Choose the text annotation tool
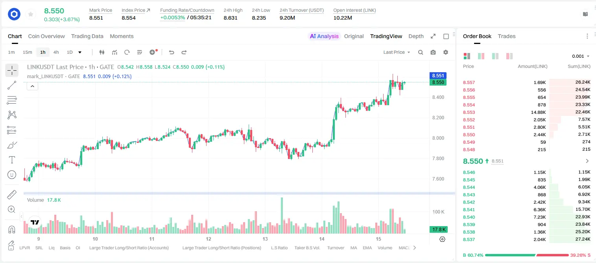Image resolution: width=596 pixels, height=263 pixels. coord(12,160)
